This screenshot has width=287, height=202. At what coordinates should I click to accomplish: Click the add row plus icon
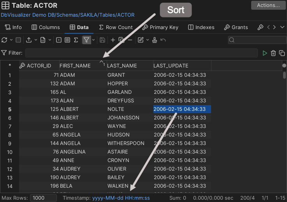click(113, 40)
